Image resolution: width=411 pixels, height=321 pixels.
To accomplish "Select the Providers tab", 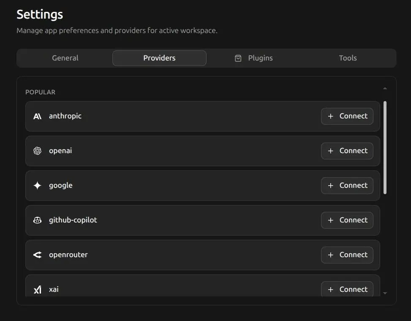I will 159,58.
